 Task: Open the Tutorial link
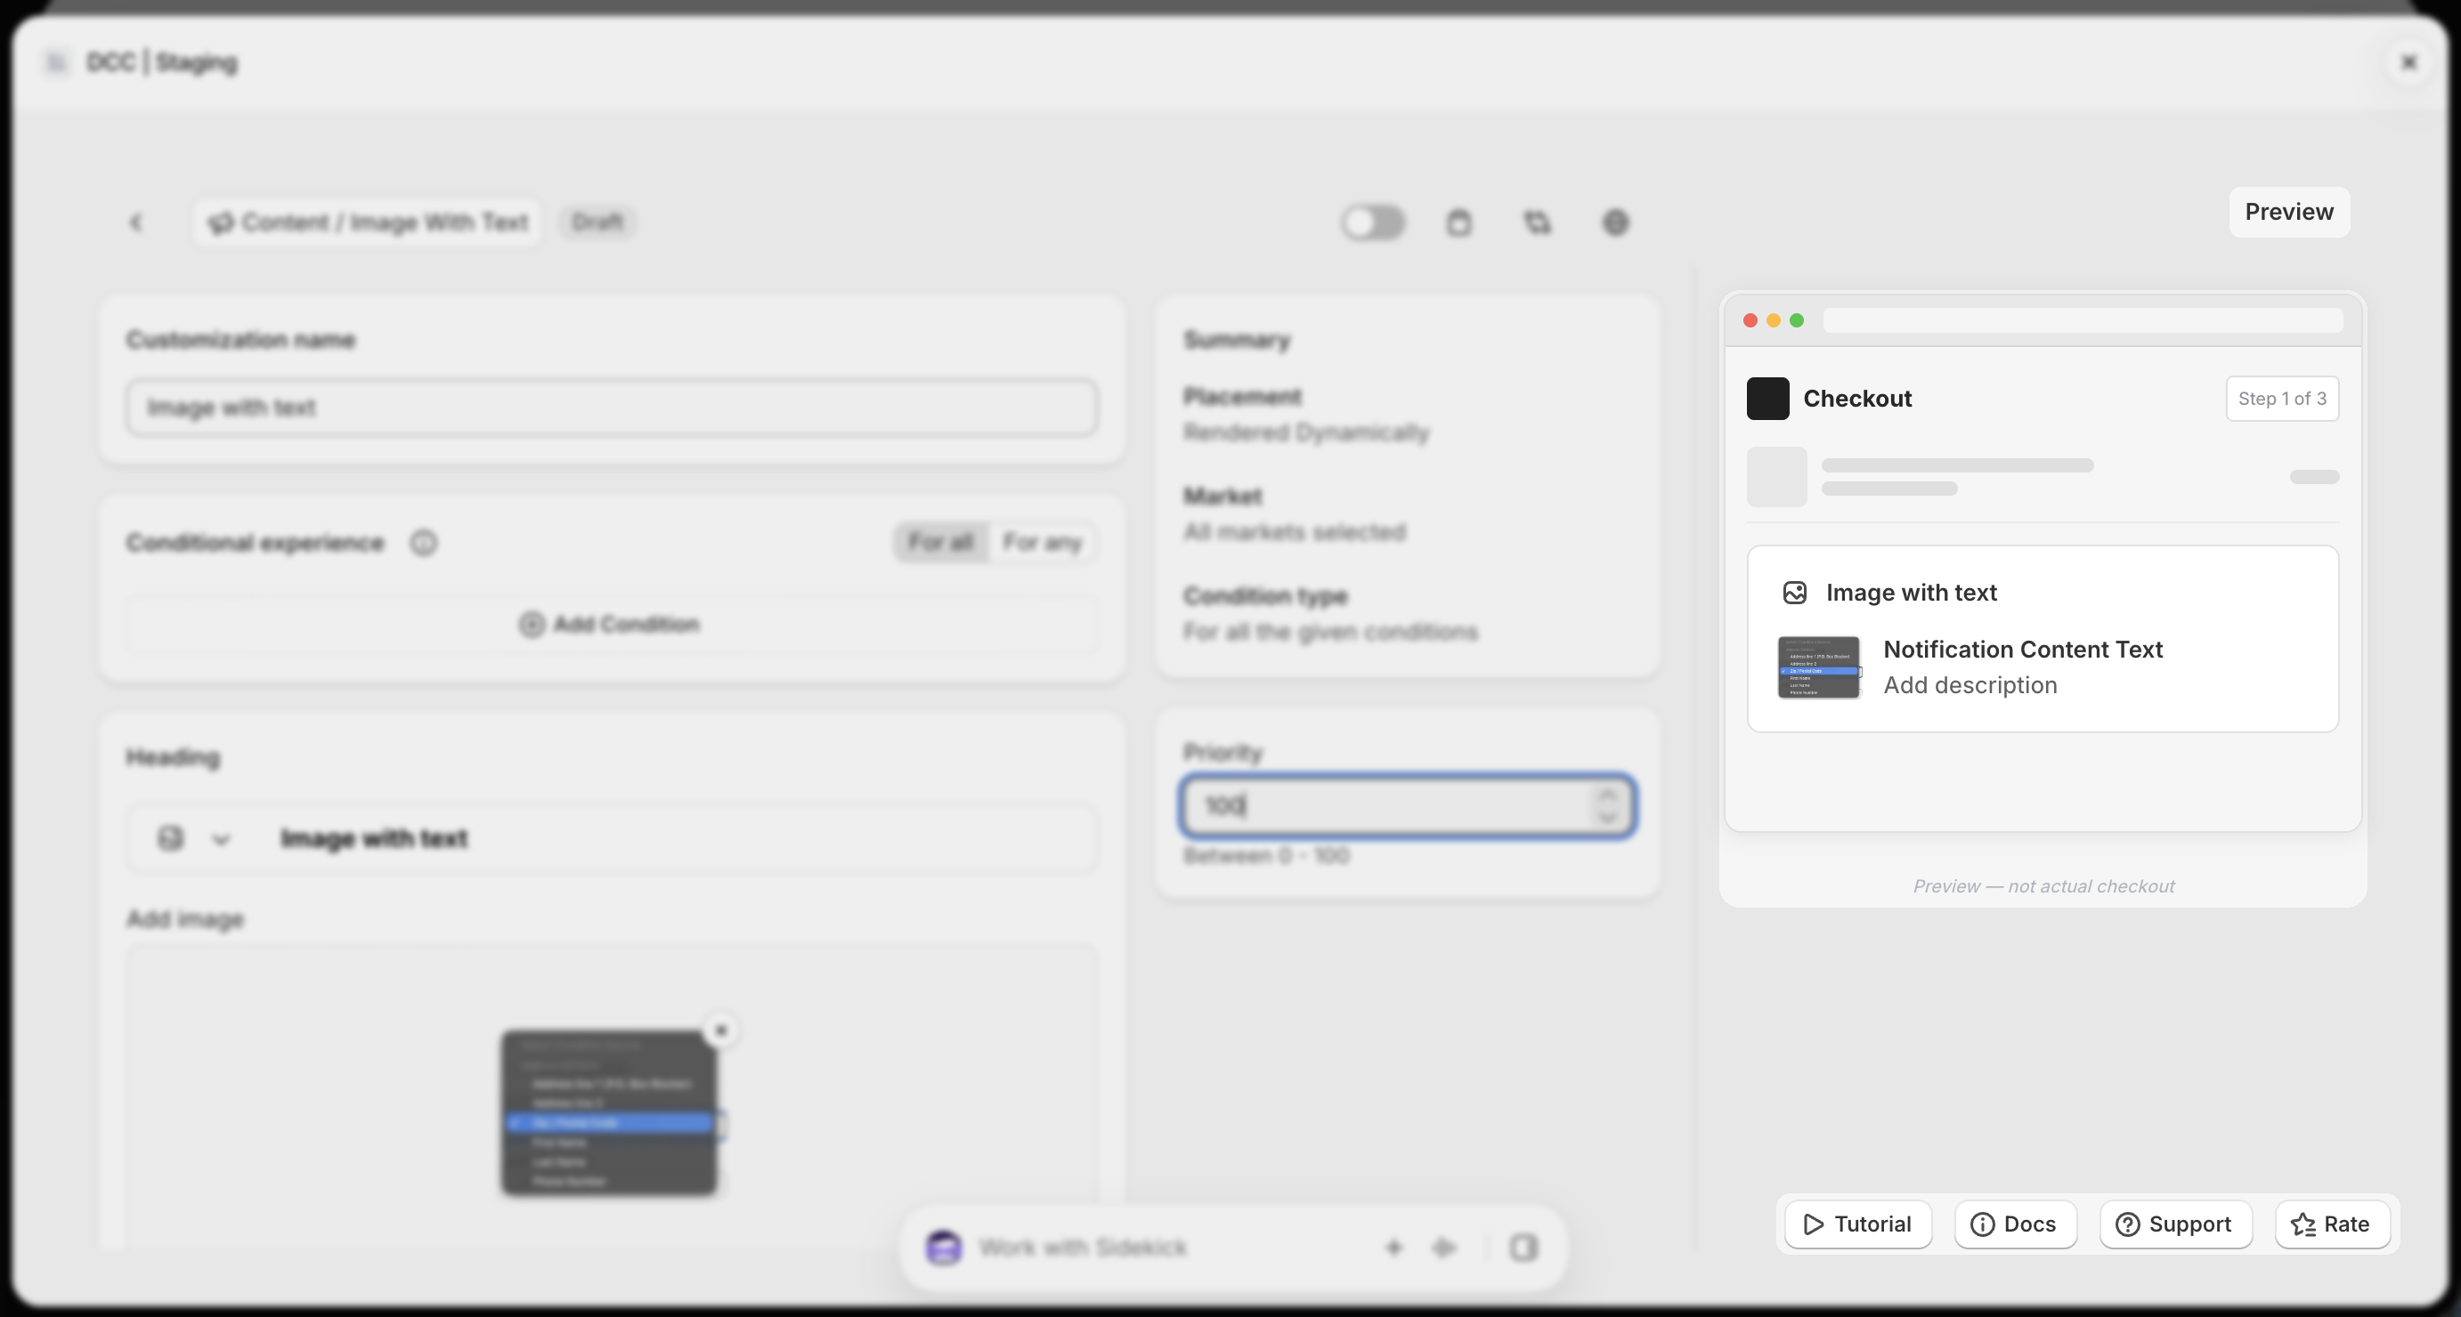1857,1224
